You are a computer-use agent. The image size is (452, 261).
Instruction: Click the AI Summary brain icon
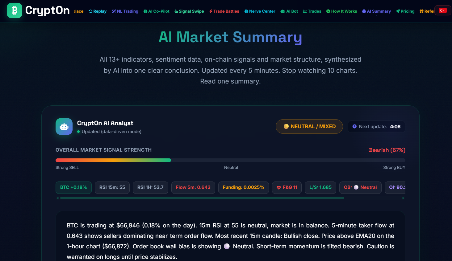(x=364, y=11)
